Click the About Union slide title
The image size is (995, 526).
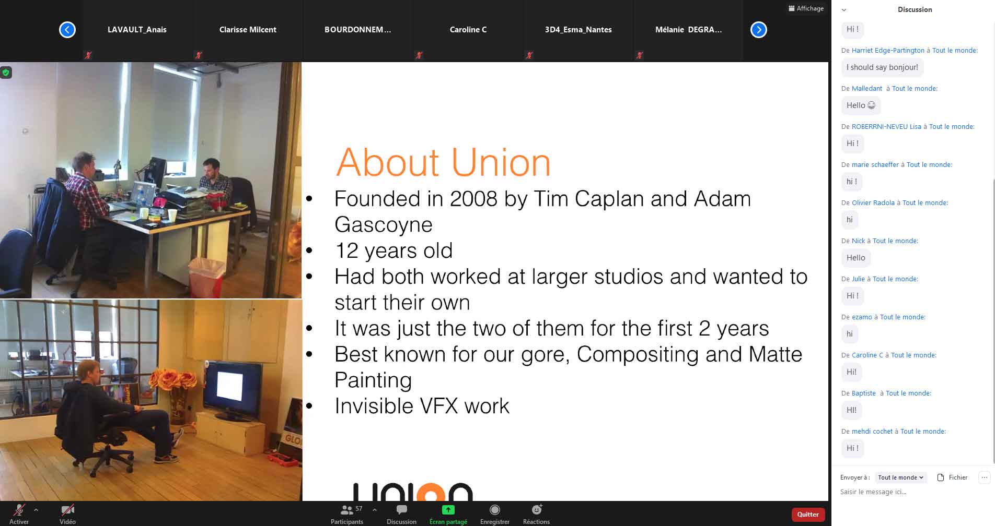pos(443,162)
